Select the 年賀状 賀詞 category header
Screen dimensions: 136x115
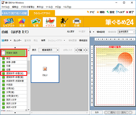14,53
